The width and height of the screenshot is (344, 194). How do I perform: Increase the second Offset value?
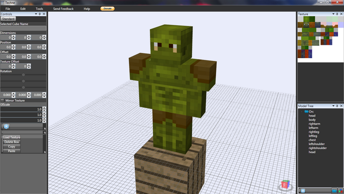(29, 56)
